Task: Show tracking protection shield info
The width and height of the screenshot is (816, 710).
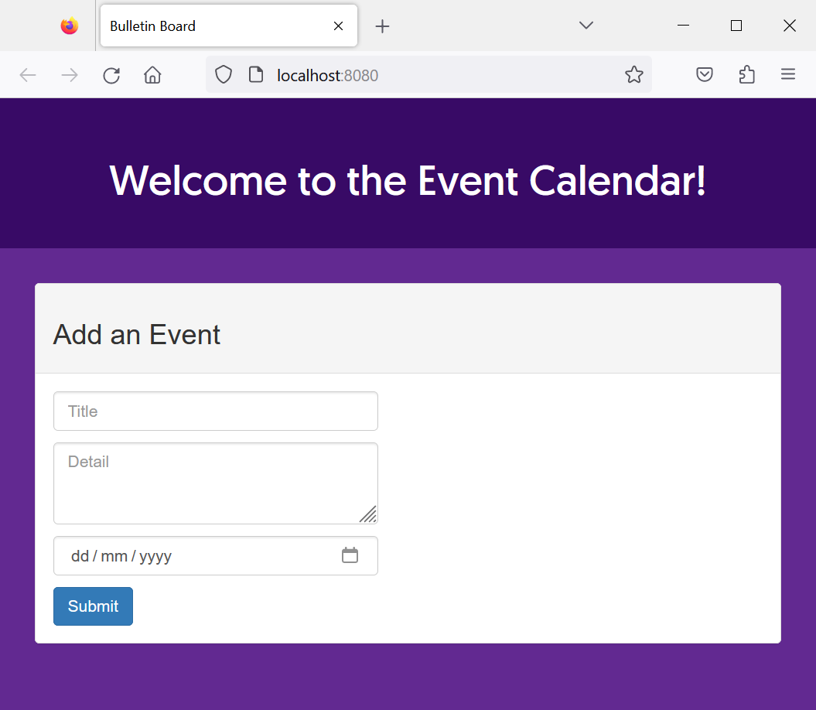Action: (x=224, y=74)
